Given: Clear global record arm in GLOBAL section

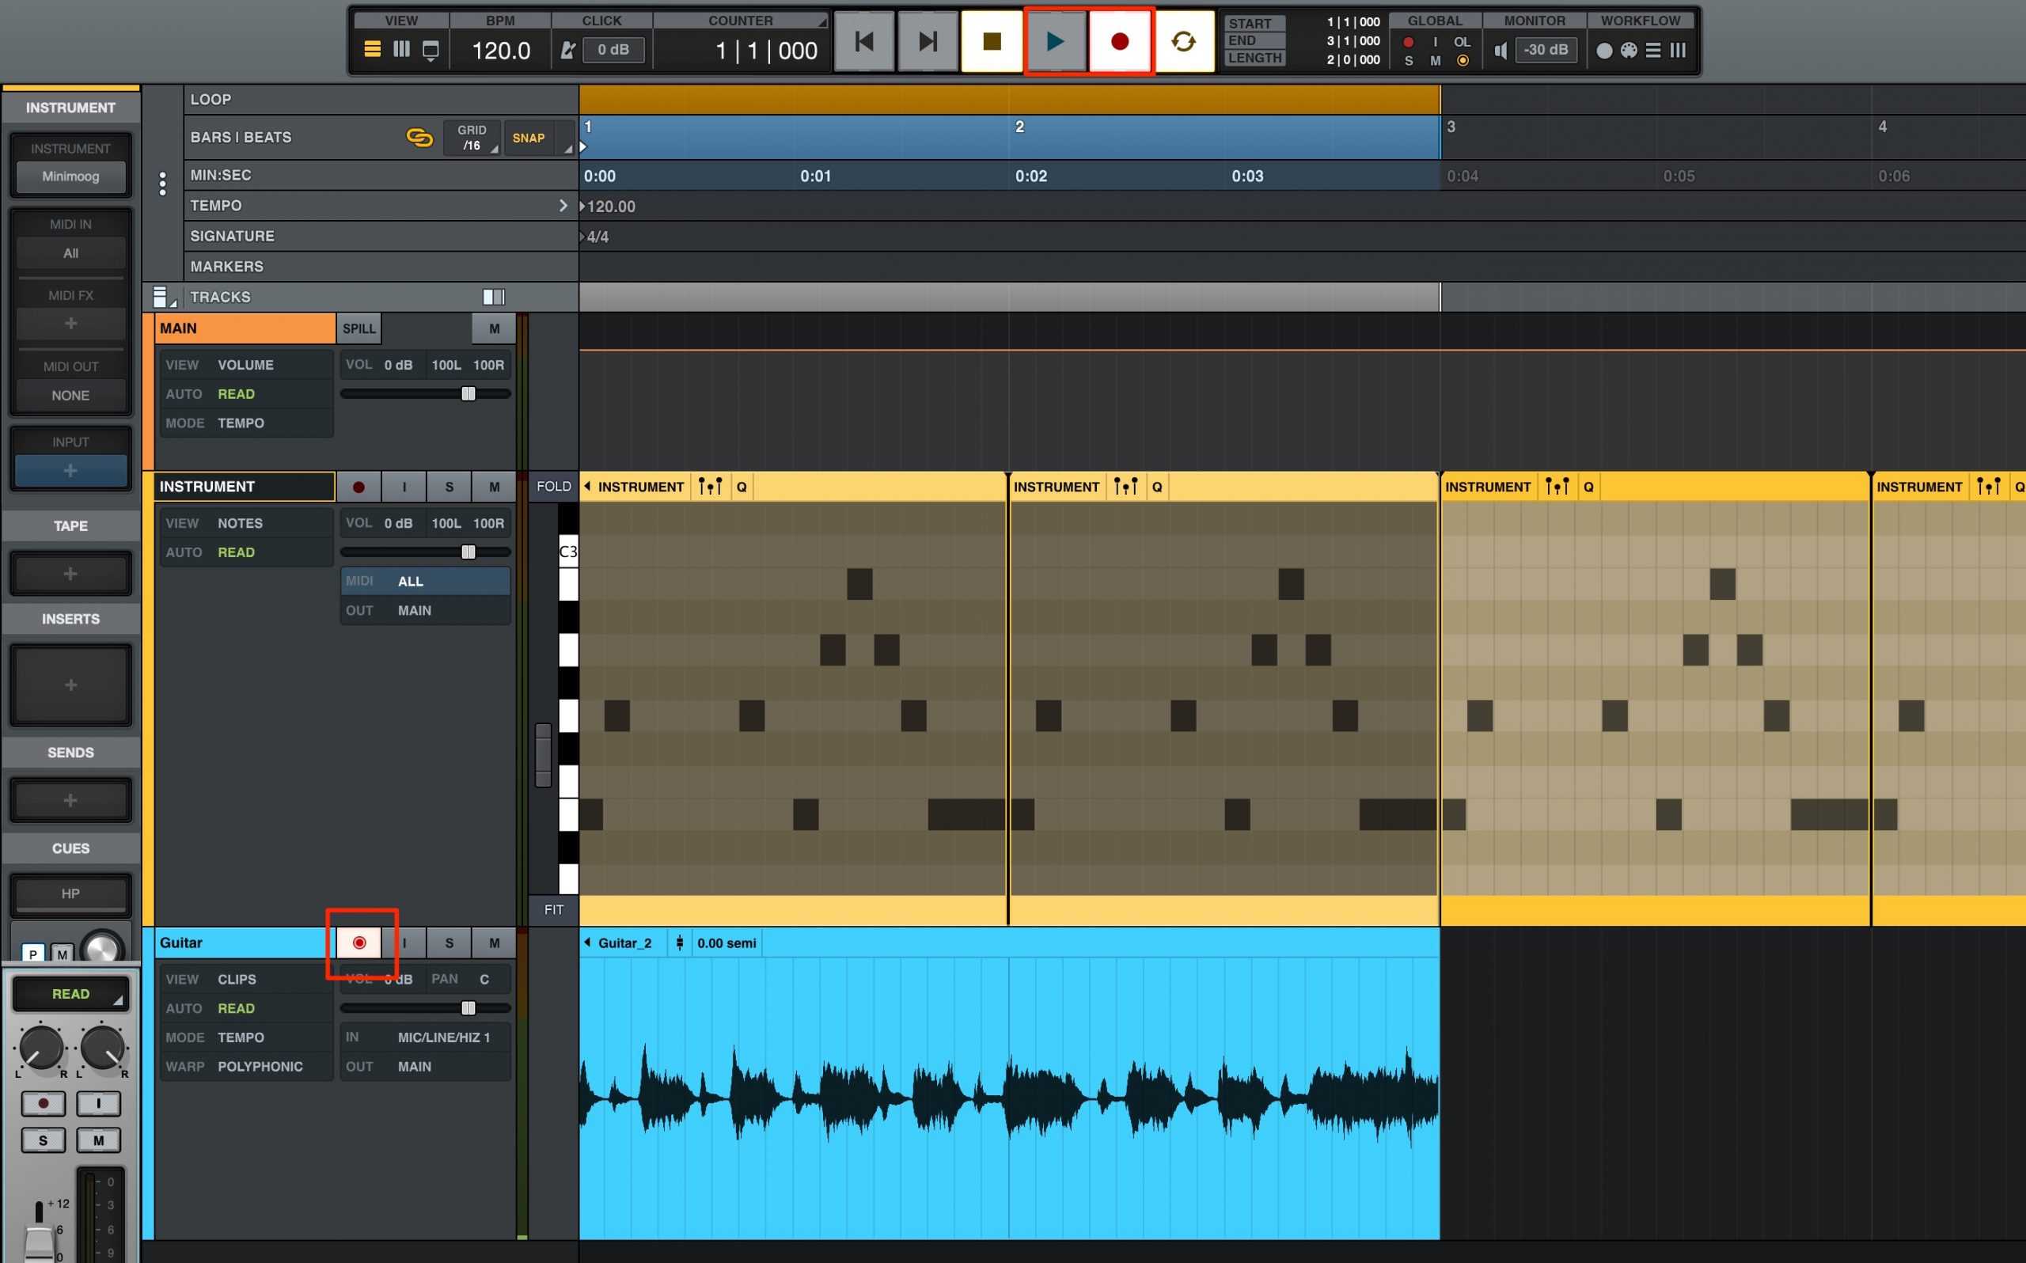Looking at the screenshot, I should click(1408, 42).
